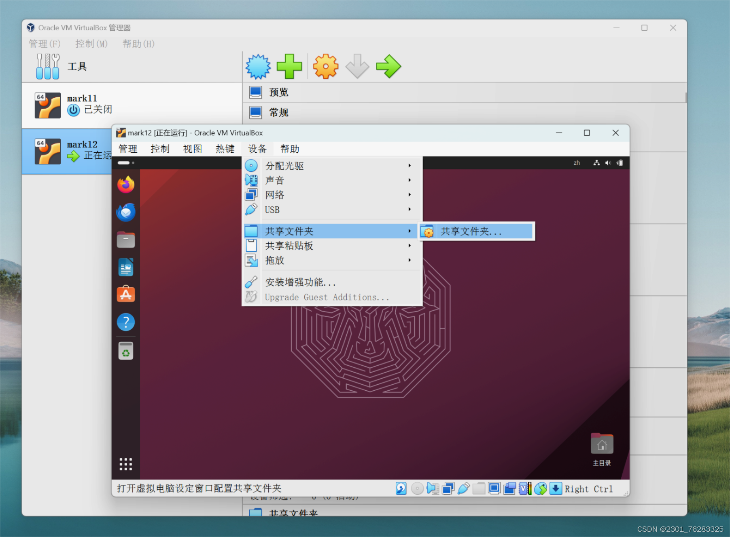Click the VirtualBox logo in the Manager title bar
The width and height of the screenshot is (730, 537).
[x=31, y=27]
